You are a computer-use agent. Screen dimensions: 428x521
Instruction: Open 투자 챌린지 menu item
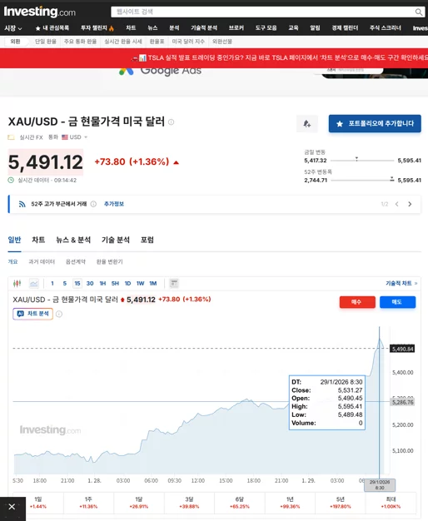pos(97,28)
